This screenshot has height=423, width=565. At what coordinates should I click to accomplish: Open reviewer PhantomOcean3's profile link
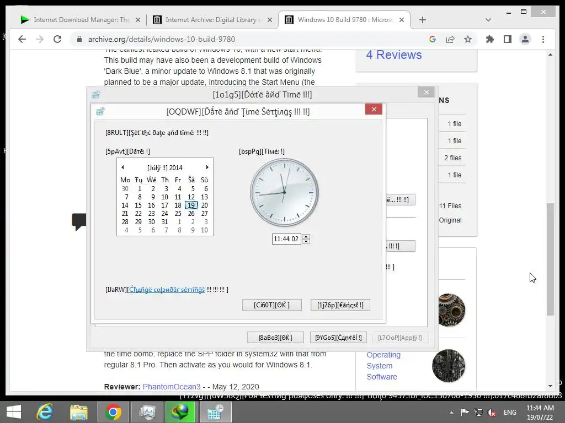tap(172, 387)
